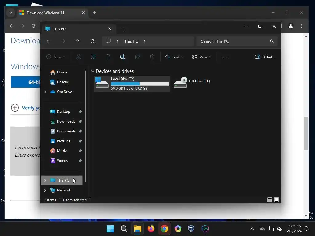This screenshot has height=236, width=315.
Task: Unpin Videos from Quick access
Action: (x=80, y=161)
